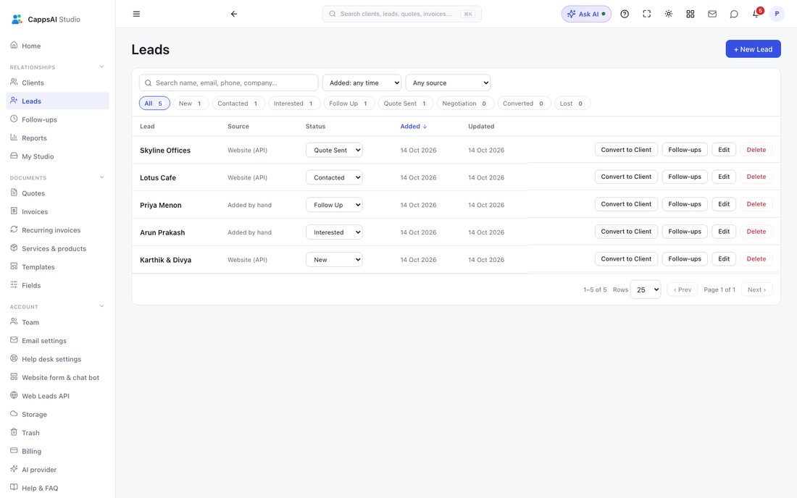Open Invoices in sidebar
The width and height of the screenshot is (797, 498).
tap(57, 211)
